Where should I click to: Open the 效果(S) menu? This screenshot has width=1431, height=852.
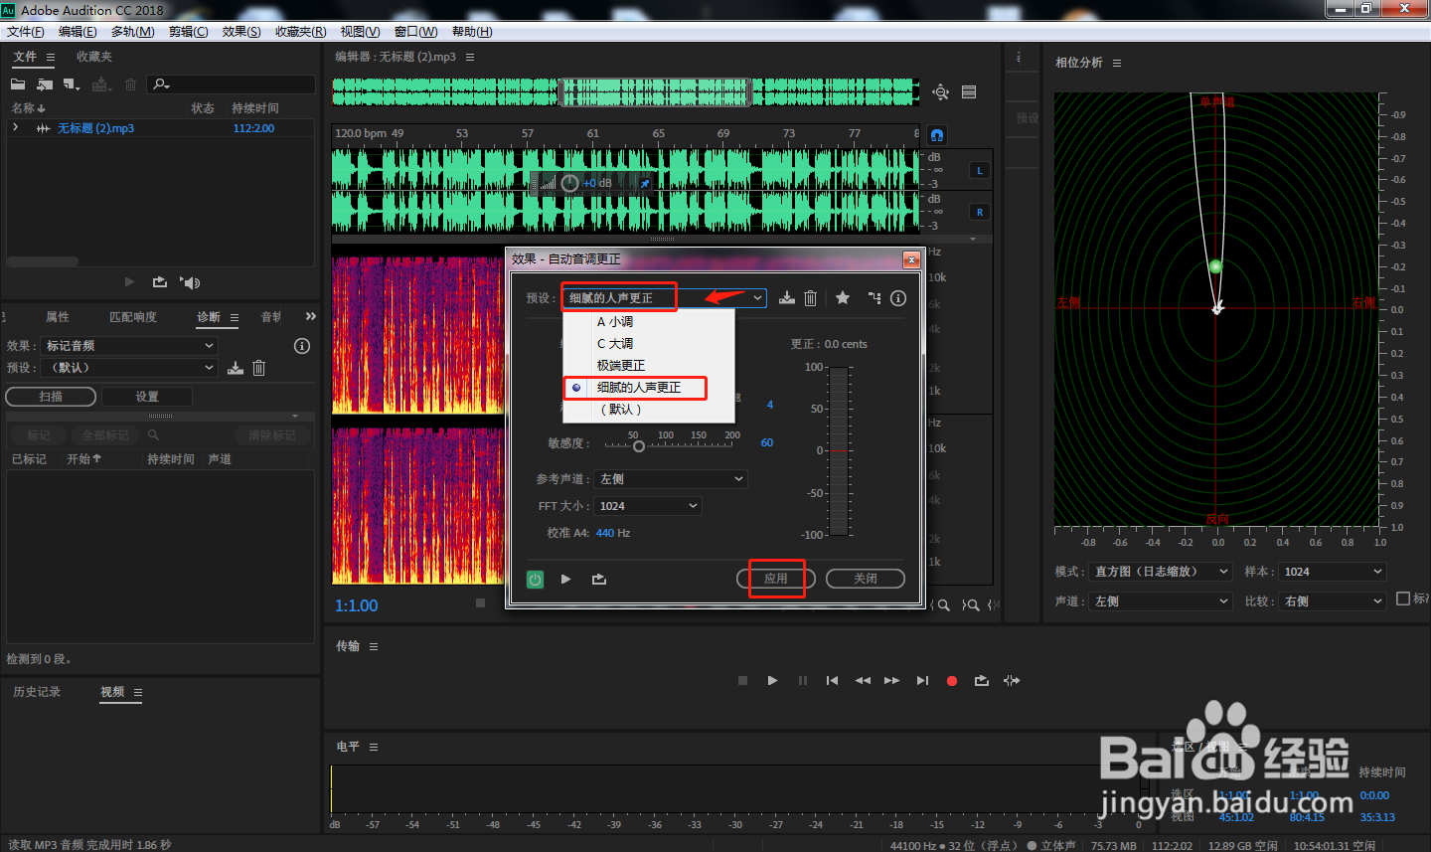pyautogui.click(x=241, y=32)
